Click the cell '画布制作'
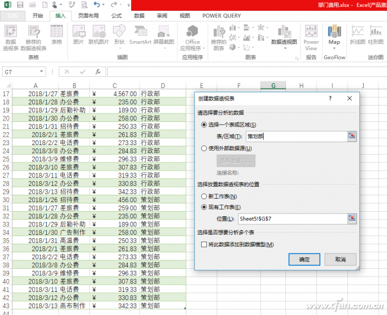Image resolution: width=387 pixels, height=315 pixels. point(74,305)
